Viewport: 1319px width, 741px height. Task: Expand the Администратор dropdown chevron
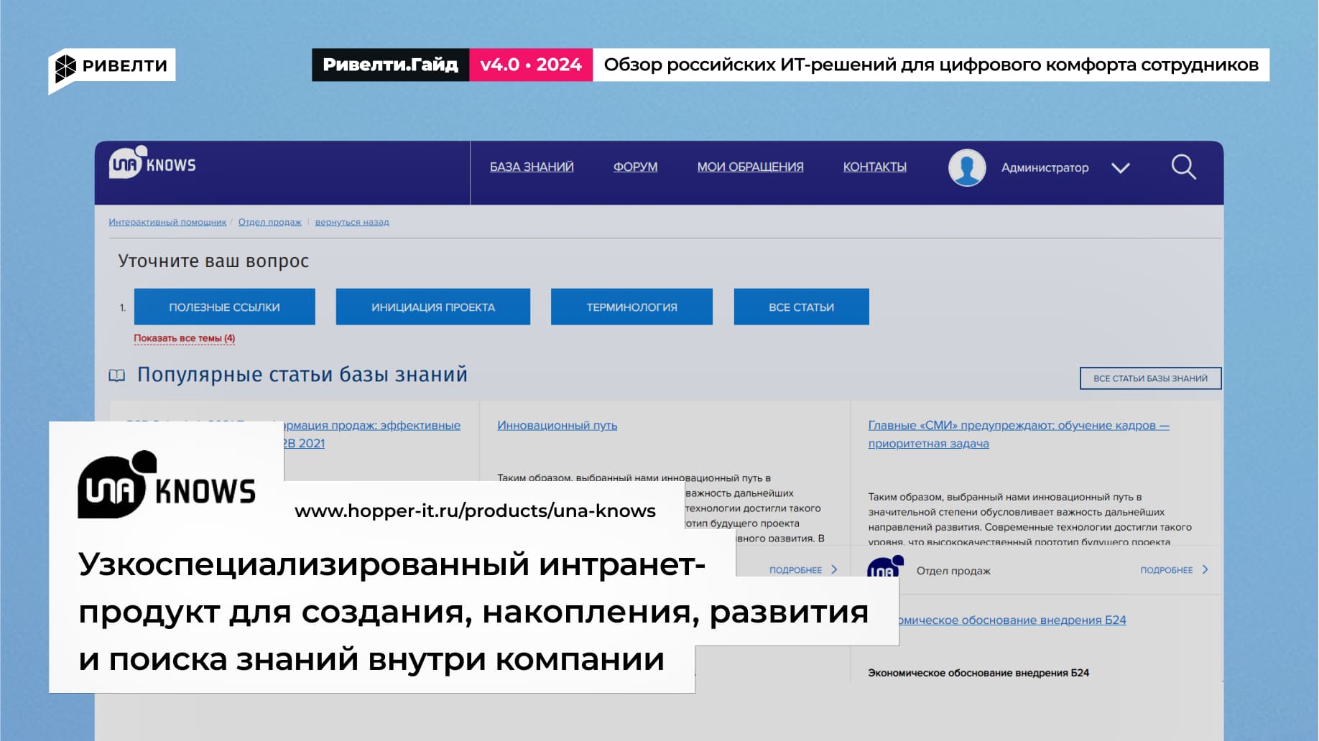[x=1120, y=168]
